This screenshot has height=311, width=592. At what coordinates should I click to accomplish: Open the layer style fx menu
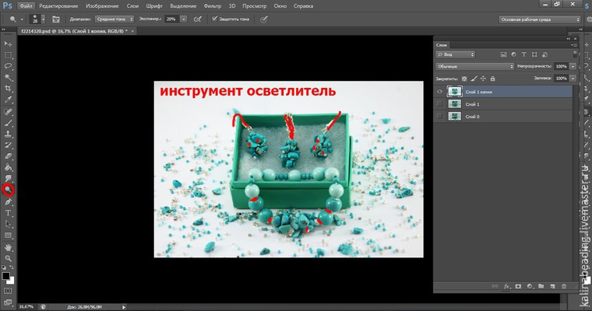[x=507, y=286]
